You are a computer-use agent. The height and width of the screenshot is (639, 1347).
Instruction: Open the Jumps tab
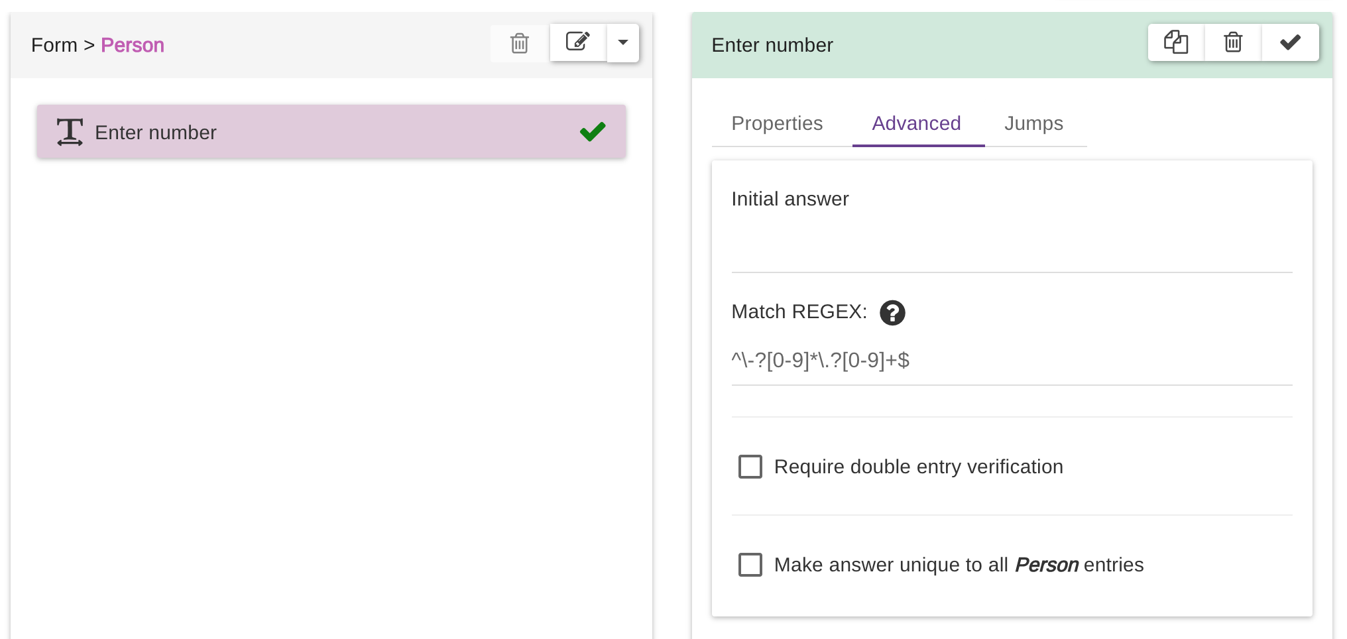pos(1033,123)
